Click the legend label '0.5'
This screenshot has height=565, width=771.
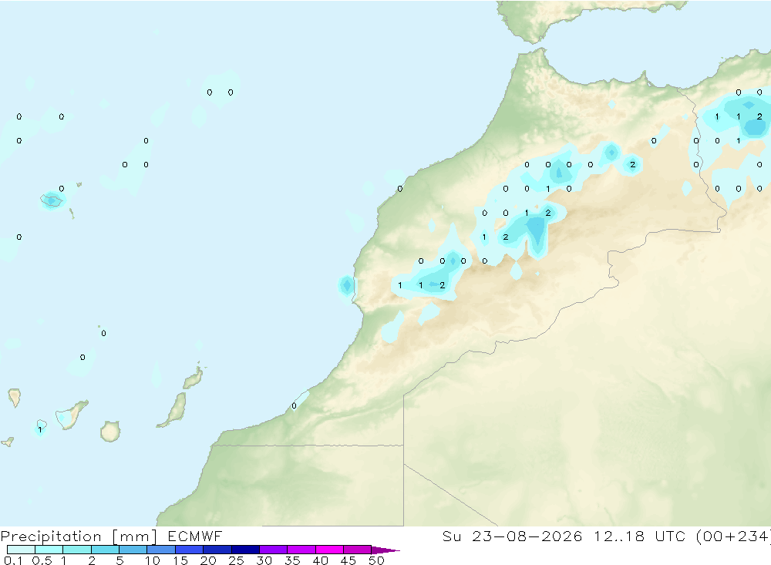(42, 560)
